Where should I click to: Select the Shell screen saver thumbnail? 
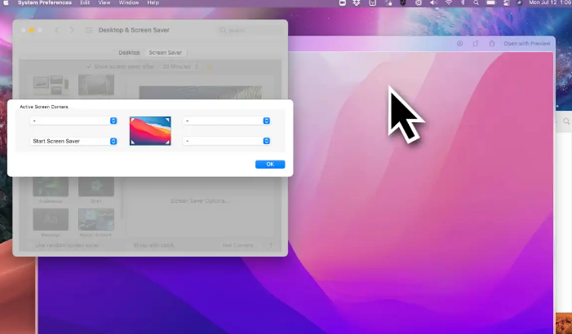(x=96, y=187)
